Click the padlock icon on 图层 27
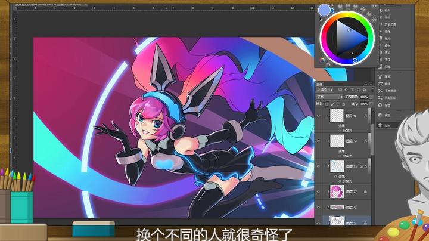Screen dimensions: 429x241 point(365,191)
